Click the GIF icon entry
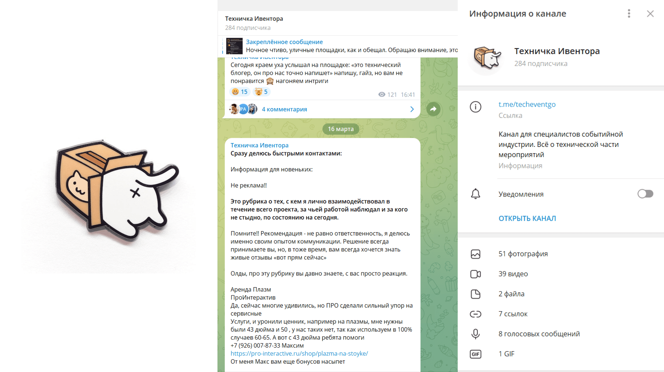Viewport: 664px width, 372px height. click(x=475, y=354)
